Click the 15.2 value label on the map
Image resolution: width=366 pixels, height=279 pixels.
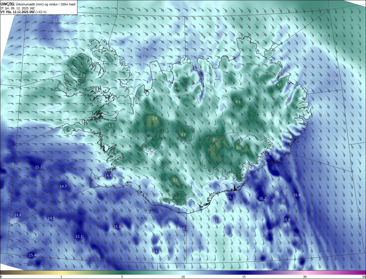pyautogui.click(x=39, y=167)
